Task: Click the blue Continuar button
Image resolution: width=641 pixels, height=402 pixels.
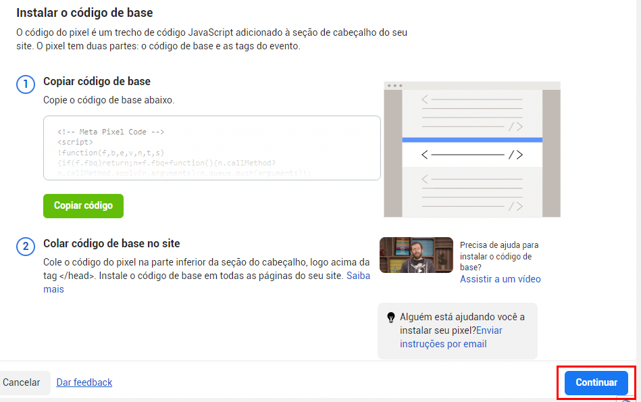Action: [x=596, y=382]
